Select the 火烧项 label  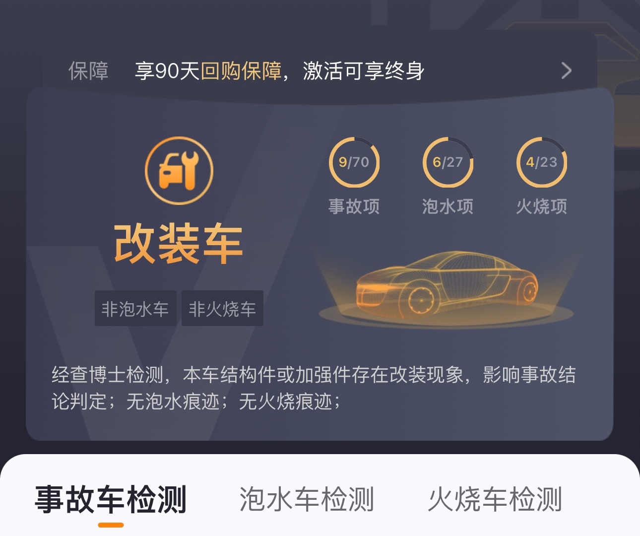[542, 206]
